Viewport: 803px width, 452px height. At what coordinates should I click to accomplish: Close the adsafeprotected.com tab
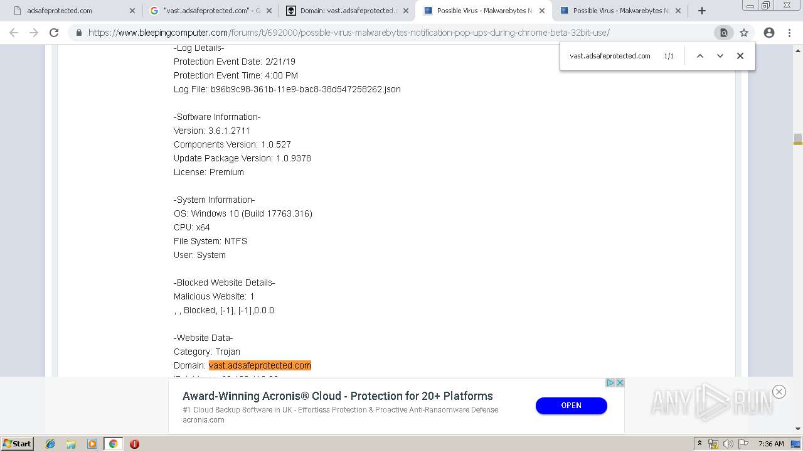tap(132, 11)
